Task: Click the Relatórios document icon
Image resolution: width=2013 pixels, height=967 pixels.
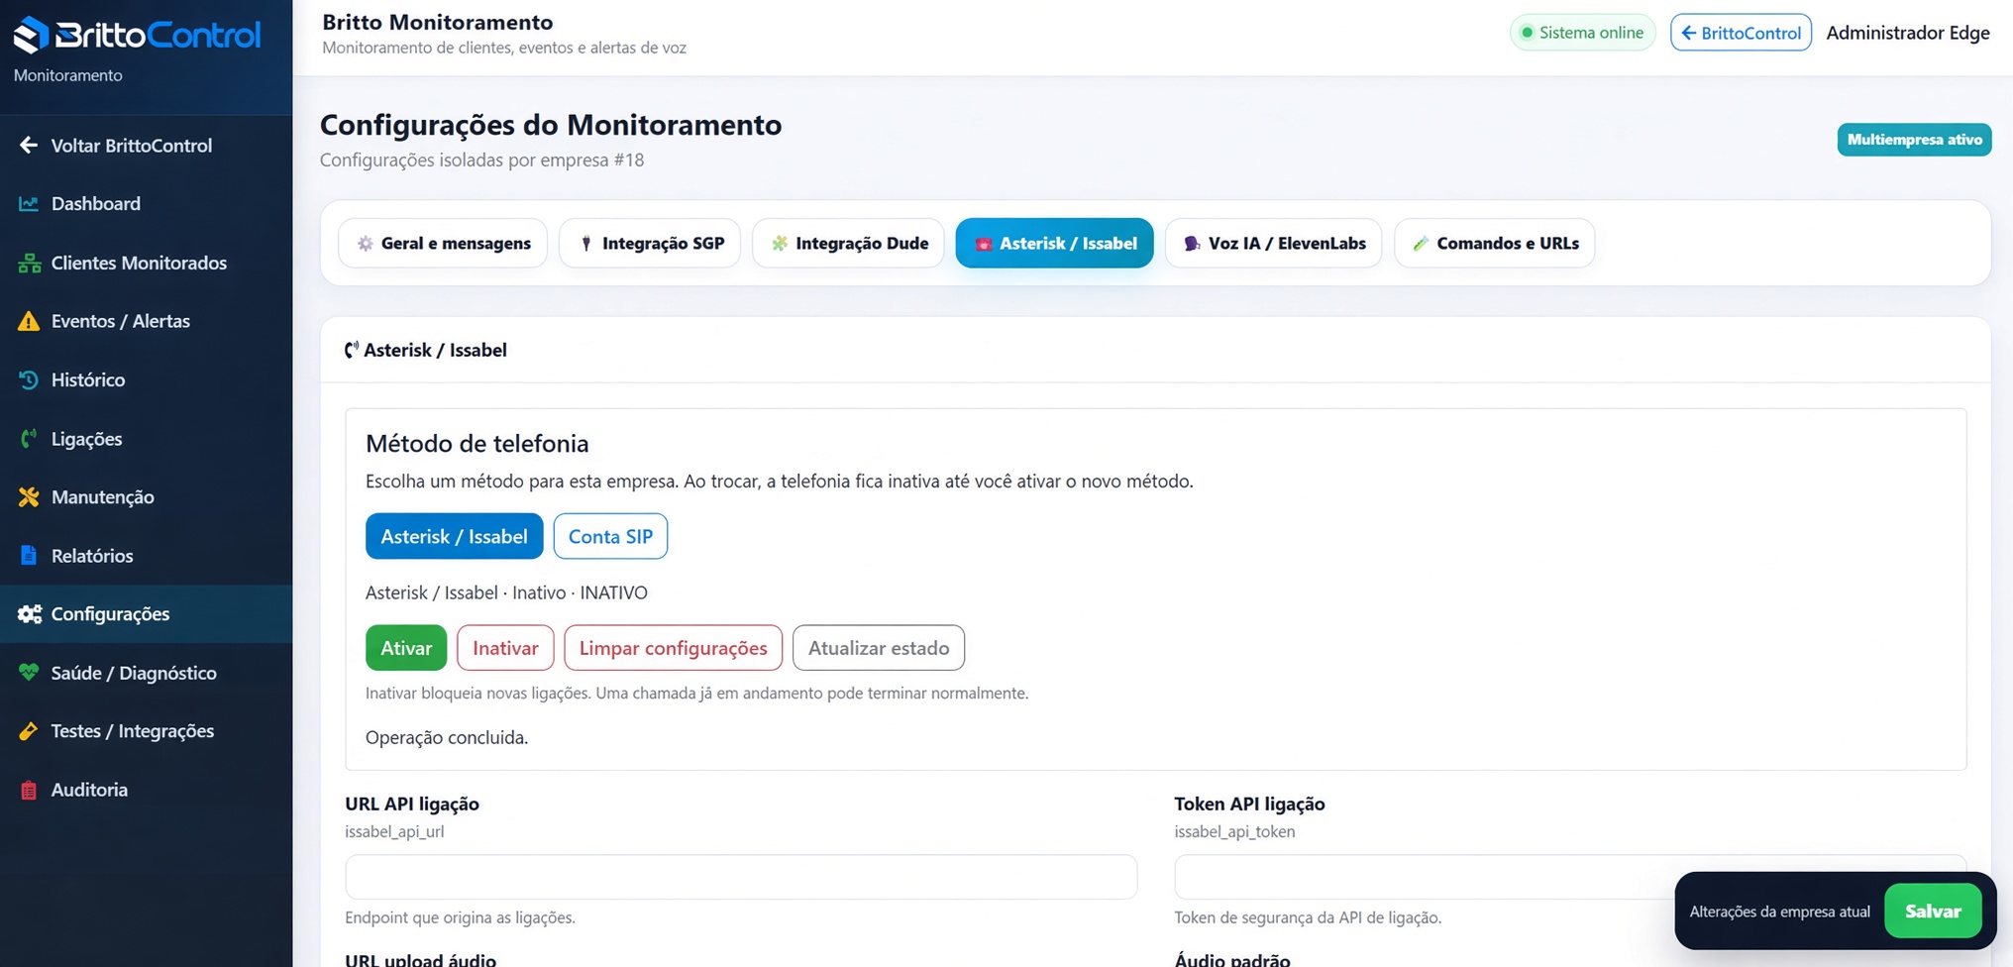Action: (x=29, y=555)
